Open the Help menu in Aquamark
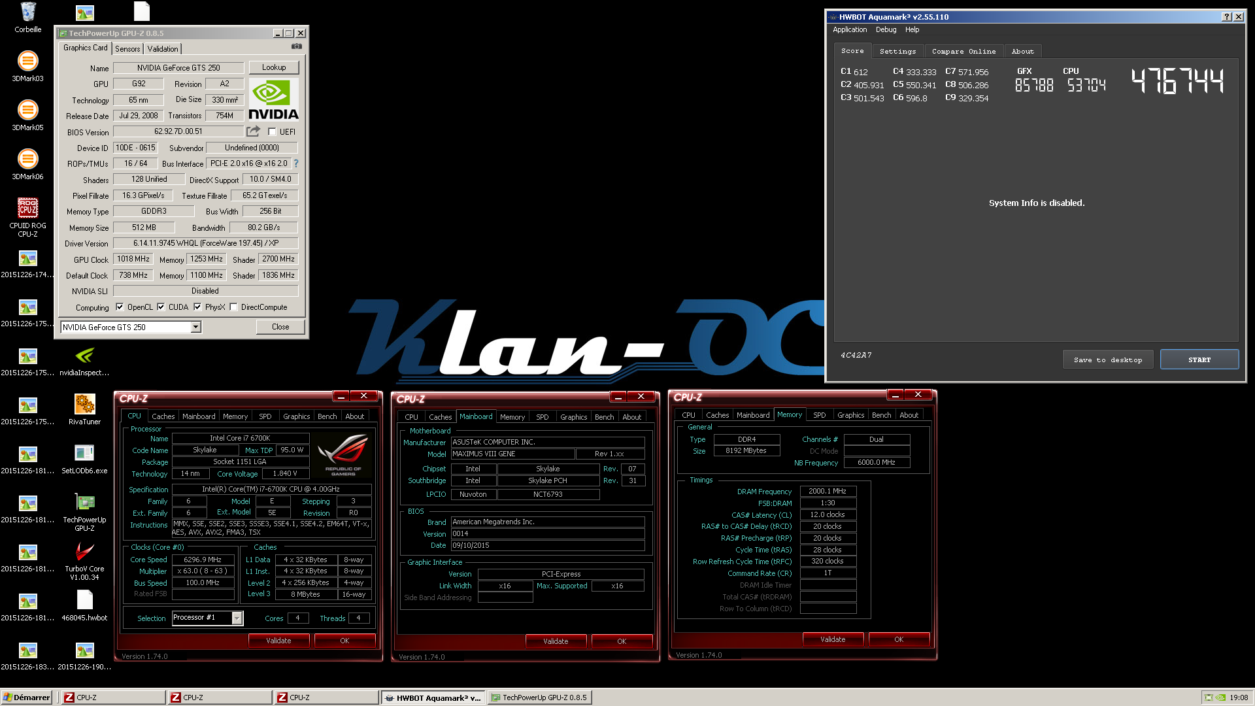The image size is (1255, 706). pyautogui.click(x=912, y=29)
